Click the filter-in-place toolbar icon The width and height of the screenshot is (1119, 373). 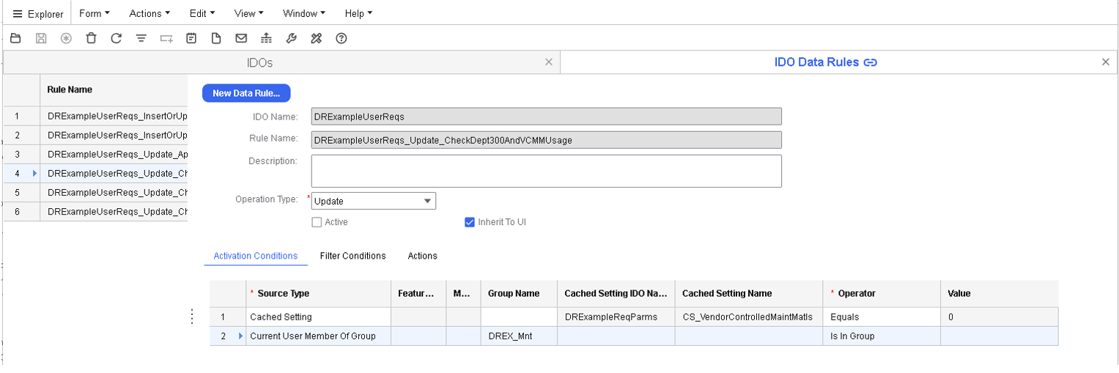(x=141, y=38)
